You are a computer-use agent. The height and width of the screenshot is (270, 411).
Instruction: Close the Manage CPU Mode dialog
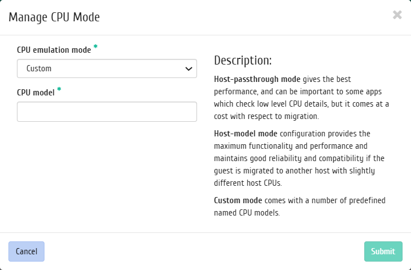pos(397,15)
